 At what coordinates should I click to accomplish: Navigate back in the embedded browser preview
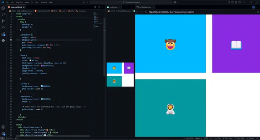click(137, 12)
